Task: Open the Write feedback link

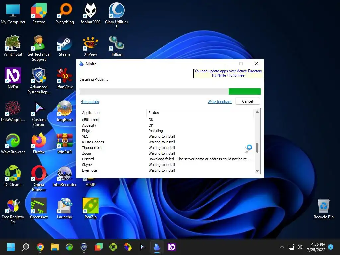Action: click(219, 102)
